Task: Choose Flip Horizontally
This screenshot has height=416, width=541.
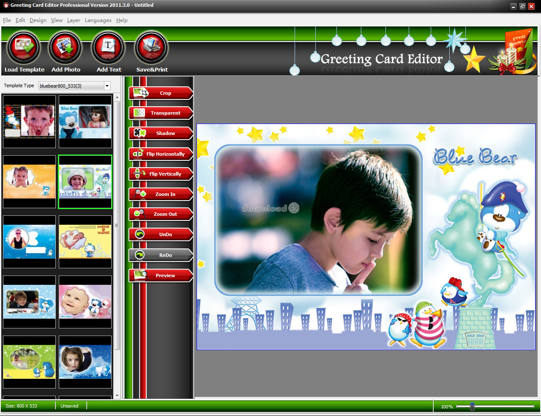Action: click(161, 154)
